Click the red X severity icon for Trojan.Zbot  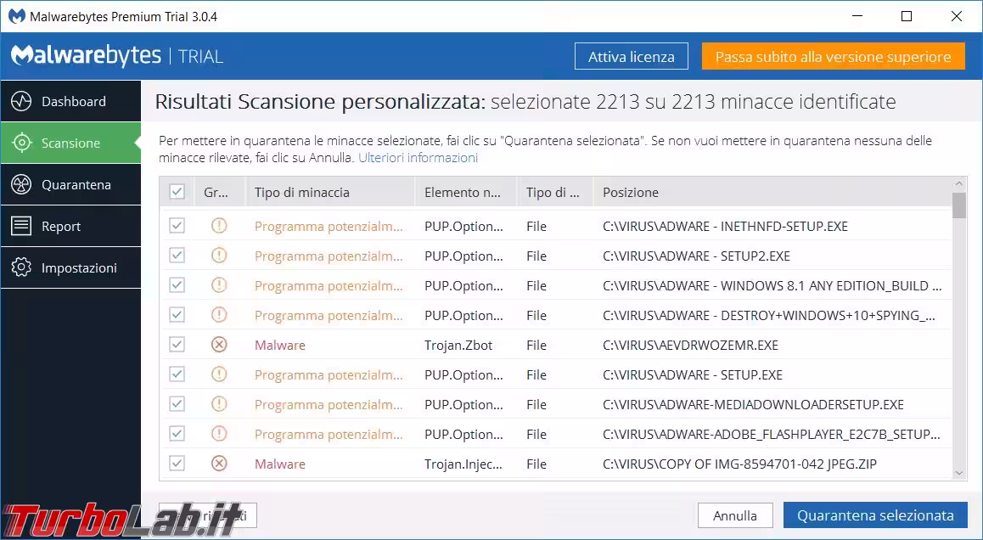pos(219,346)
